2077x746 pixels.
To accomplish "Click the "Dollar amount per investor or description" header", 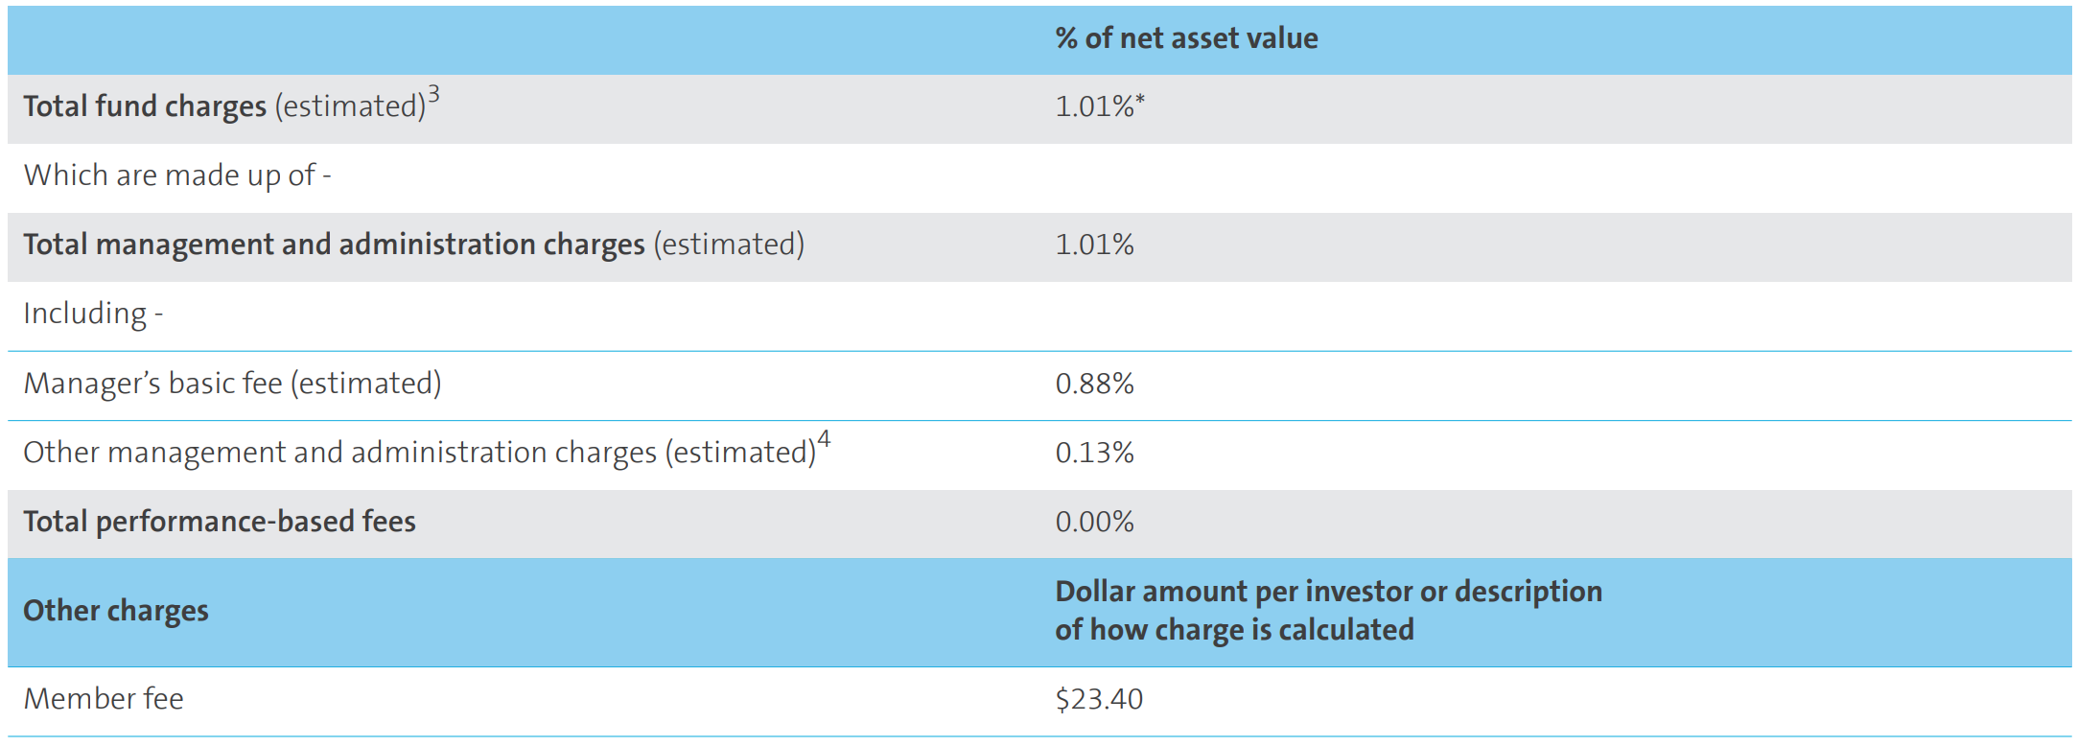I will coord(1328,592).
